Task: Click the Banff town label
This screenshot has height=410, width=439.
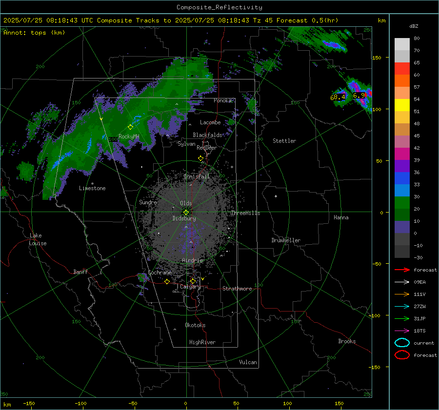Action: click(x=80, y=272)
